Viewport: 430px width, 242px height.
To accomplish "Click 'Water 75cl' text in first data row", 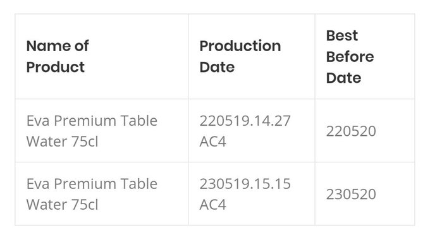I will click(62, 142).
